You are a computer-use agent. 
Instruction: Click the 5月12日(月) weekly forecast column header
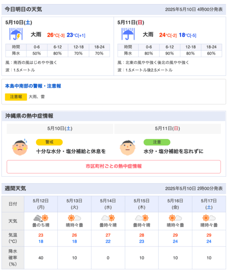41,204
